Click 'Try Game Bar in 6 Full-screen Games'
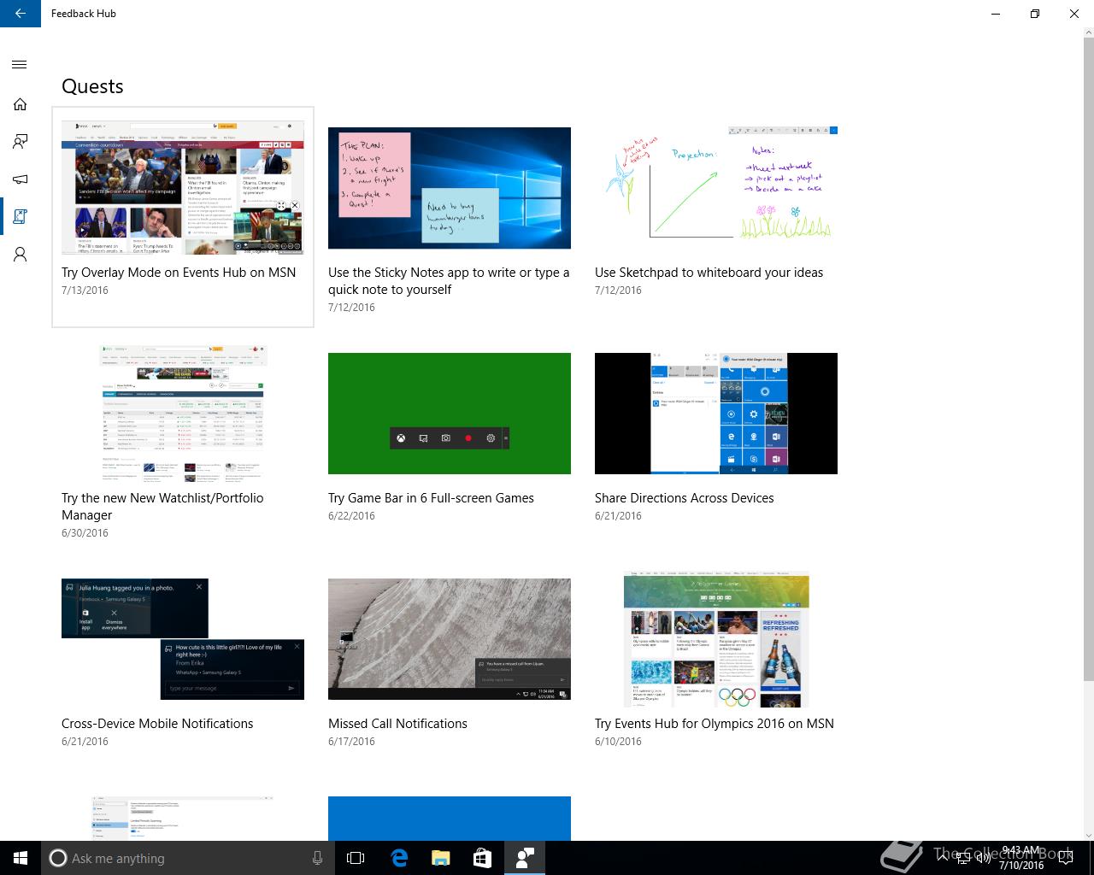 coord(431,498)
